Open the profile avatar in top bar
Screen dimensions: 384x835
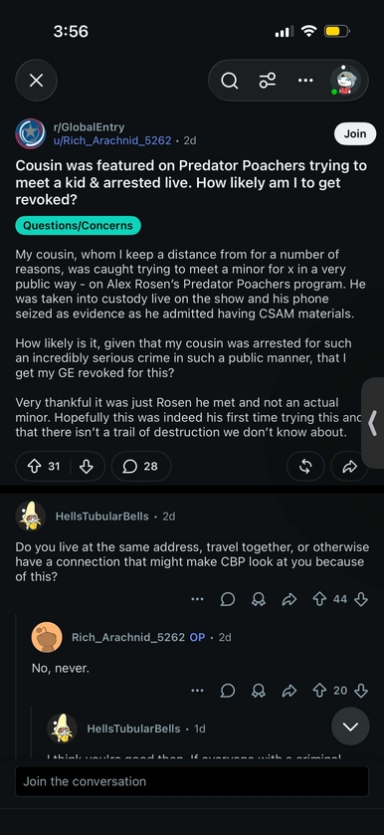(x=345, y=81)
